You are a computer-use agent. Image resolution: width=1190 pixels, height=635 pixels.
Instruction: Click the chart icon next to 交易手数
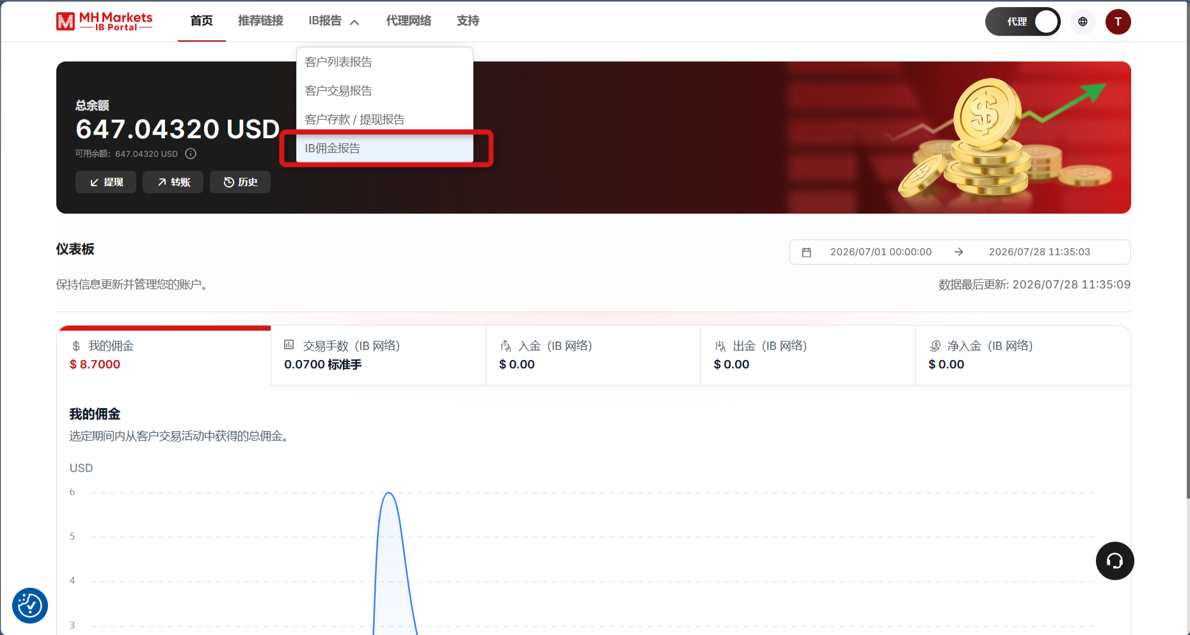[x=289, y=345]
